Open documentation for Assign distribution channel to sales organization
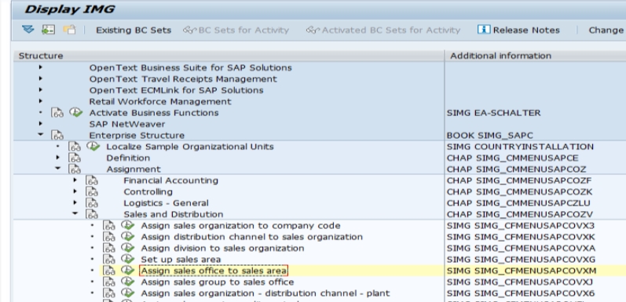This screenshot has width=626, height=302. [x=109, y=237]
